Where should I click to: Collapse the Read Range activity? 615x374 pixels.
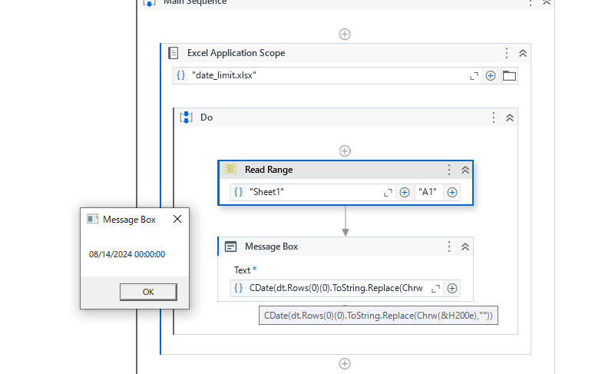point(465,170)
